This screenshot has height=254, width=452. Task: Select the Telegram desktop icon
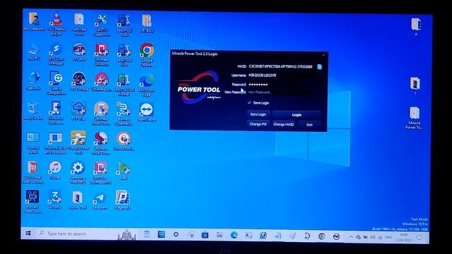100,201
